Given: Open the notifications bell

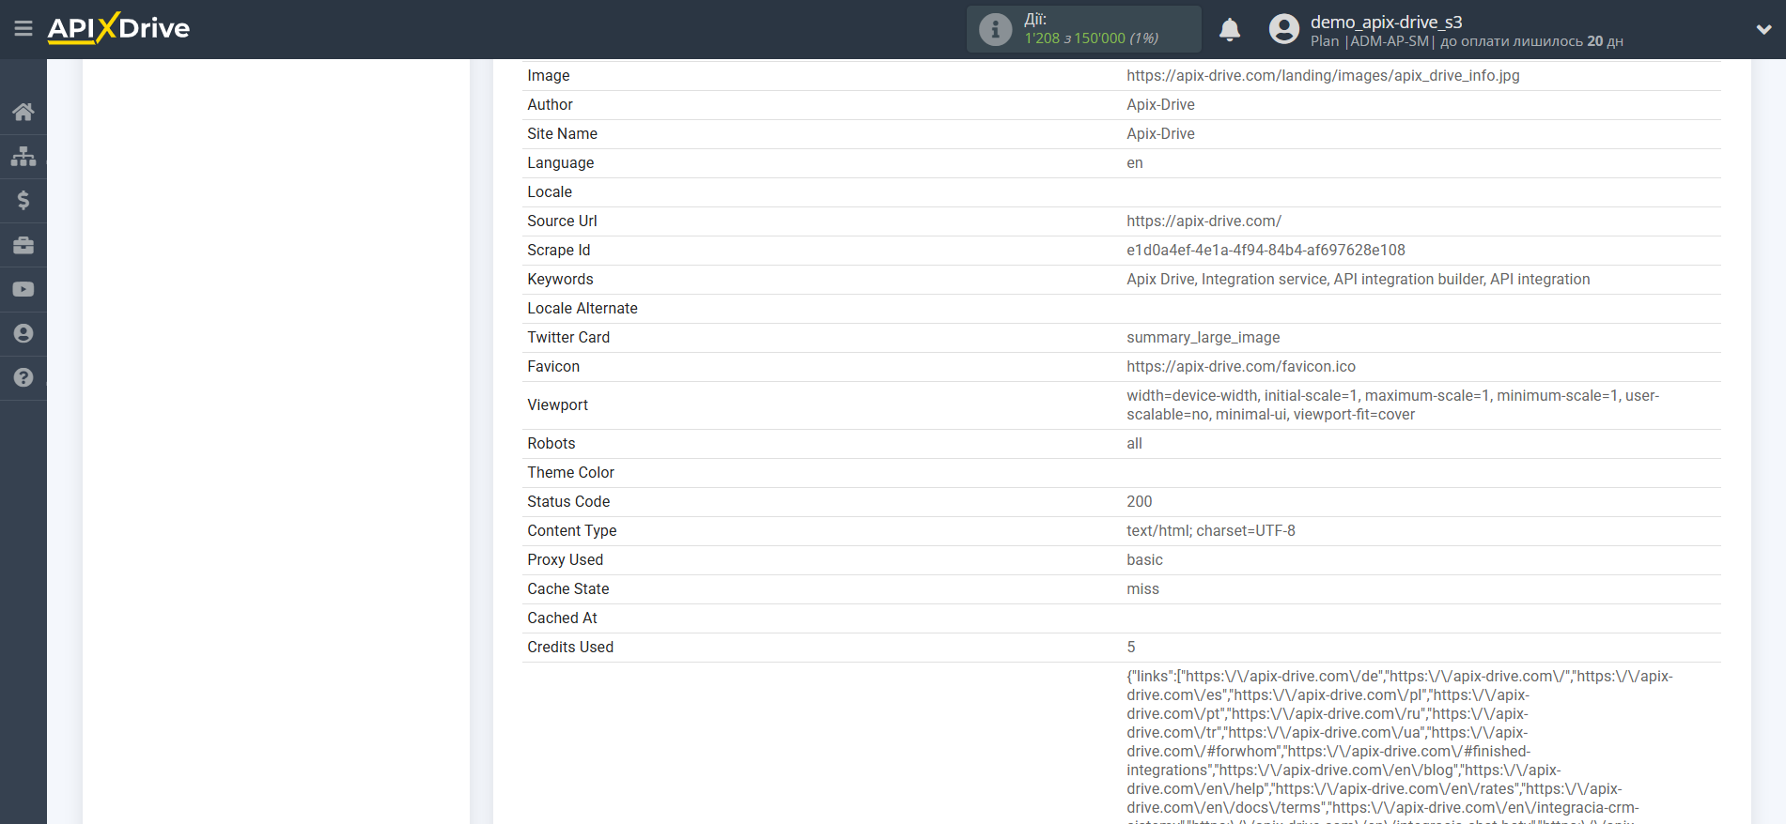Looking at the screenshot, I should 1230,30.
